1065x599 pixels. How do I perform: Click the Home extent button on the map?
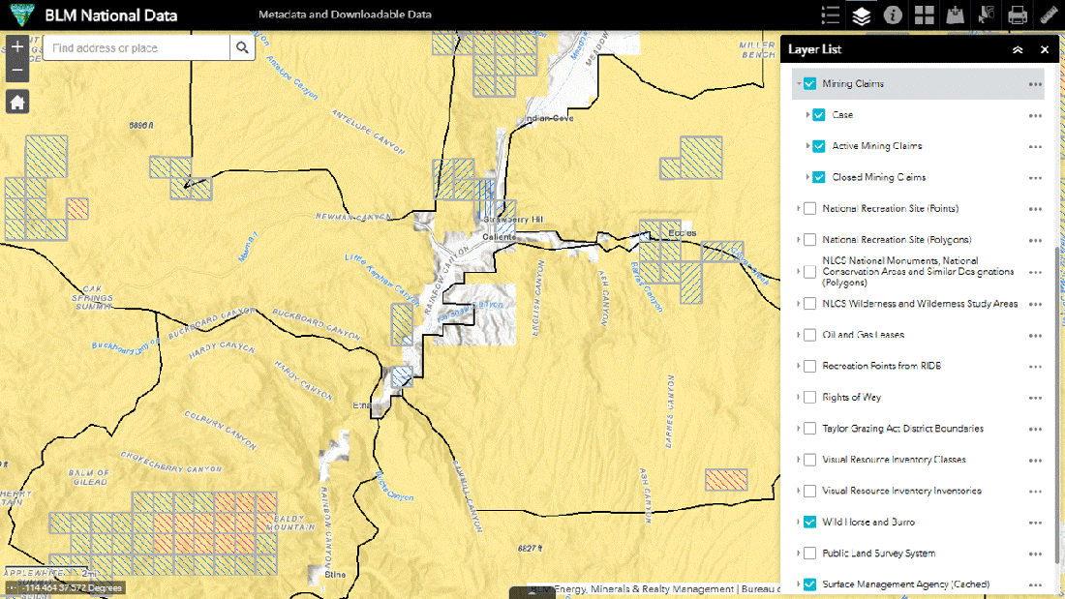point(16,101)
